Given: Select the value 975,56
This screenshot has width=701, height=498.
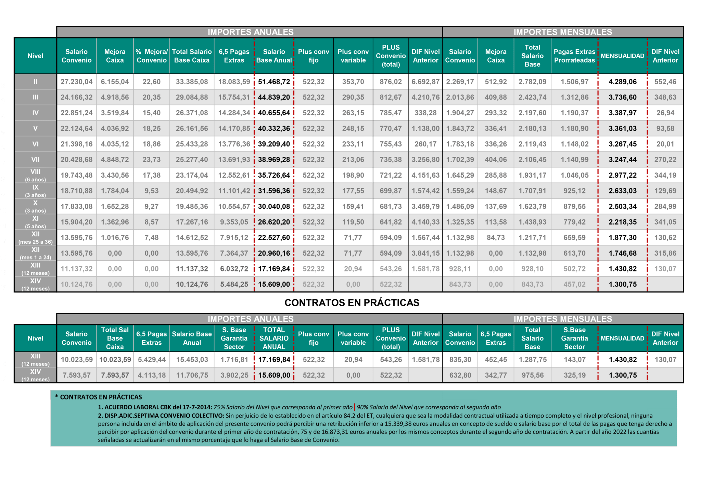Looking at the screenshot, I should coord(533,375).
